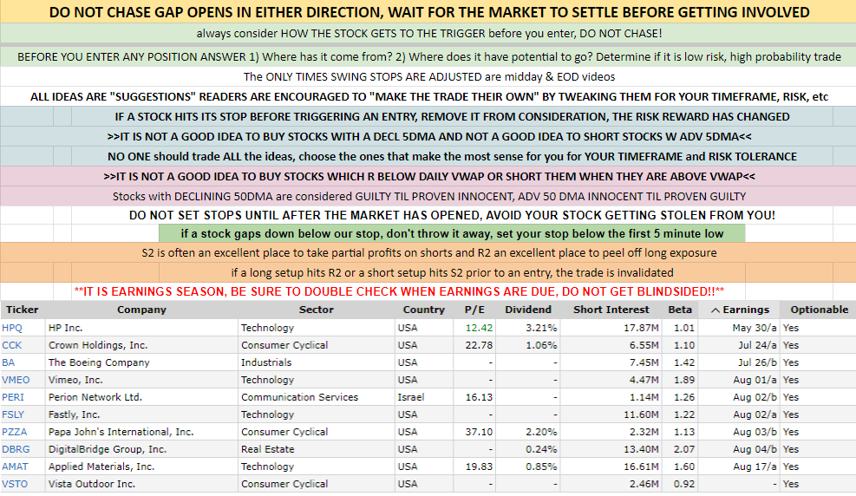Sort by P/E column header

pos(474,310)
